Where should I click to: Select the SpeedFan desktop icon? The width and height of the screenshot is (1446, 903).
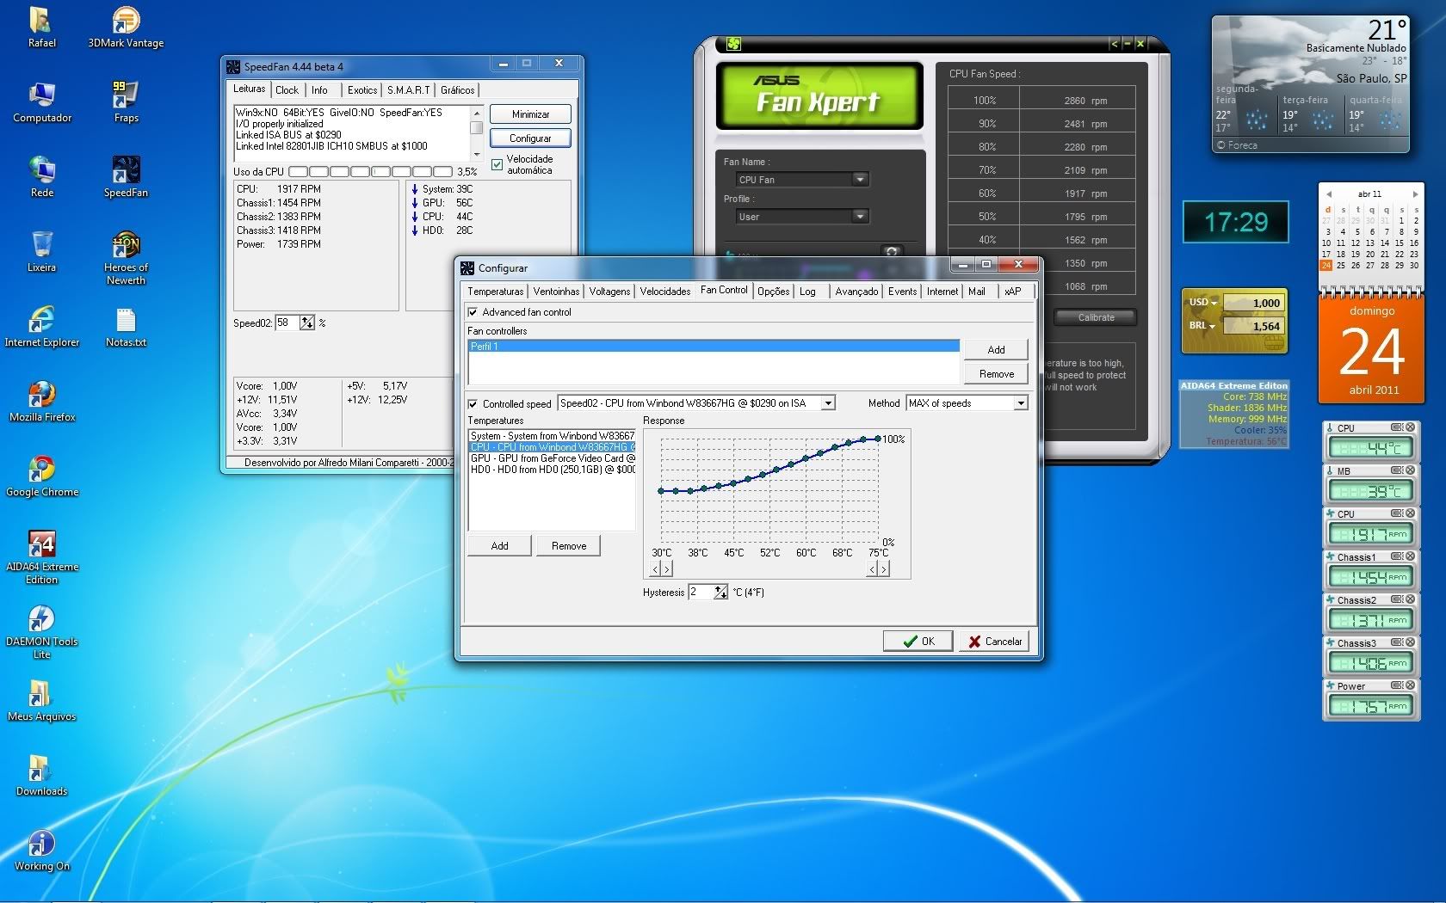pos(126,177)
